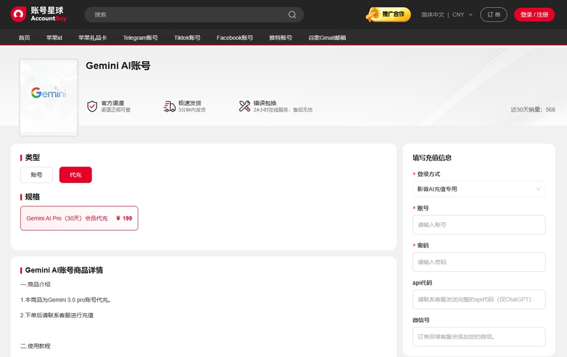Focus the 账号 input field
The height and width of the screenshot is (357, 567).
coord(479,225)
